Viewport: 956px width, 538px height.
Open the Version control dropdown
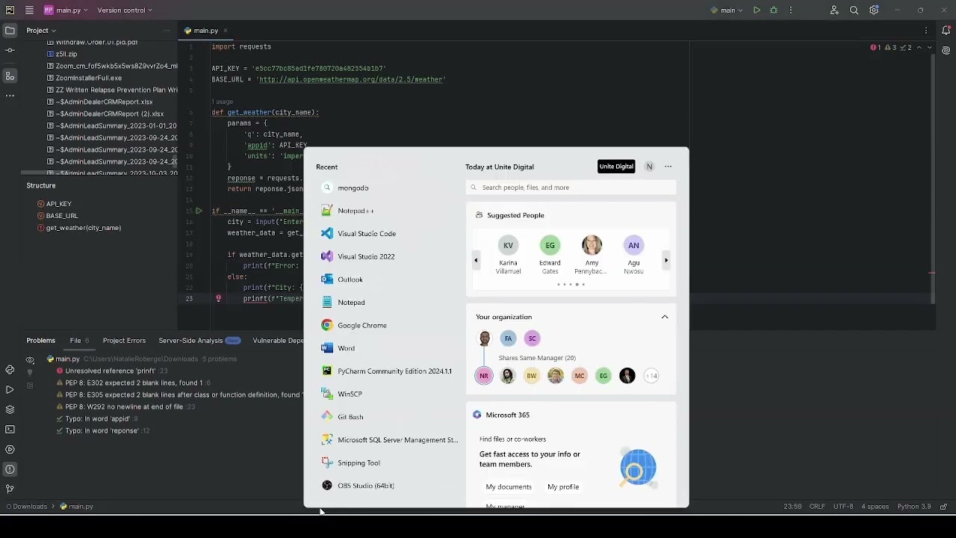125,10
